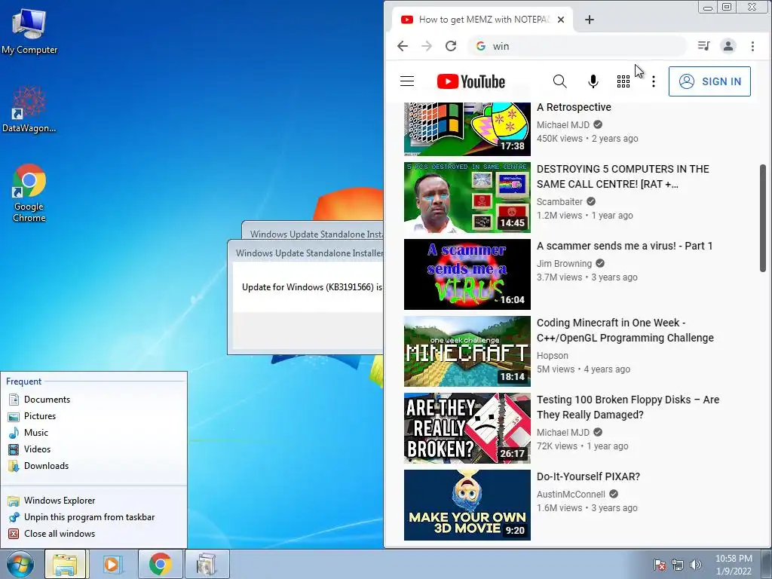Click the Windows Update installer taskbar icon
772x579 pixels.
point(207,564)
